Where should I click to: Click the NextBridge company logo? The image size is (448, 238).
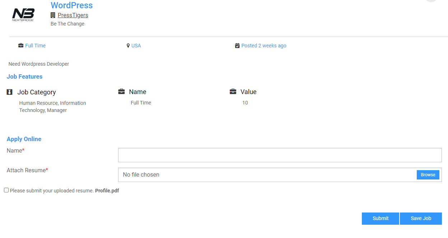[x=23, y=15]
